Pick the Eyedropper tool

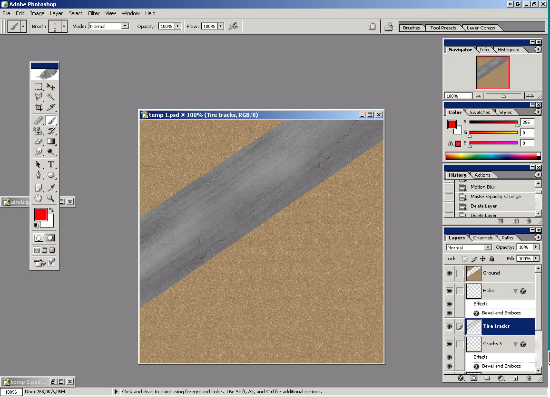point(51,188)
